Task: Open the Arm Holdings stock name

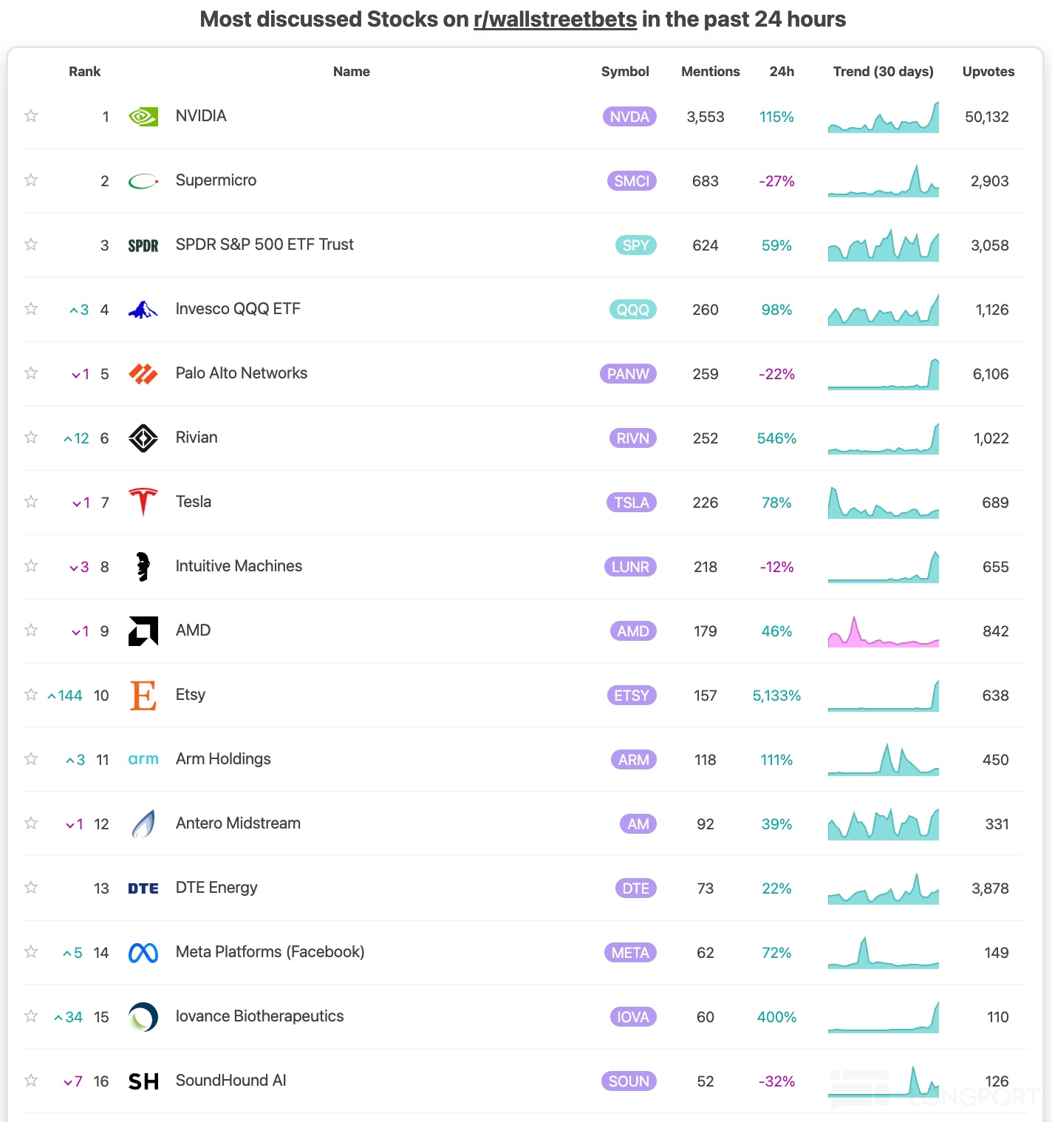Action: [x=223, y=759]
